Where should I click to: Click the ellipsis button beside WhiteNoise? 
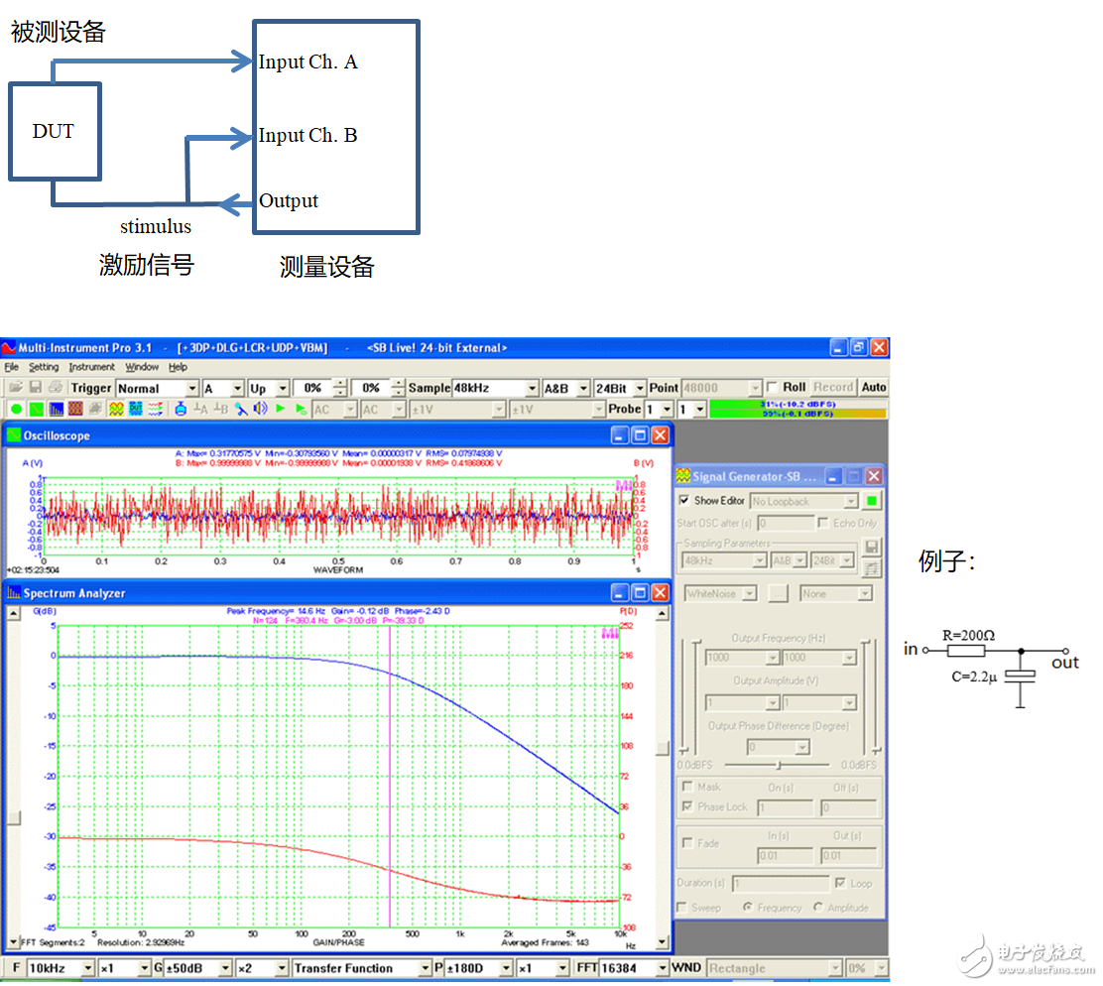(x=778, y=593)
